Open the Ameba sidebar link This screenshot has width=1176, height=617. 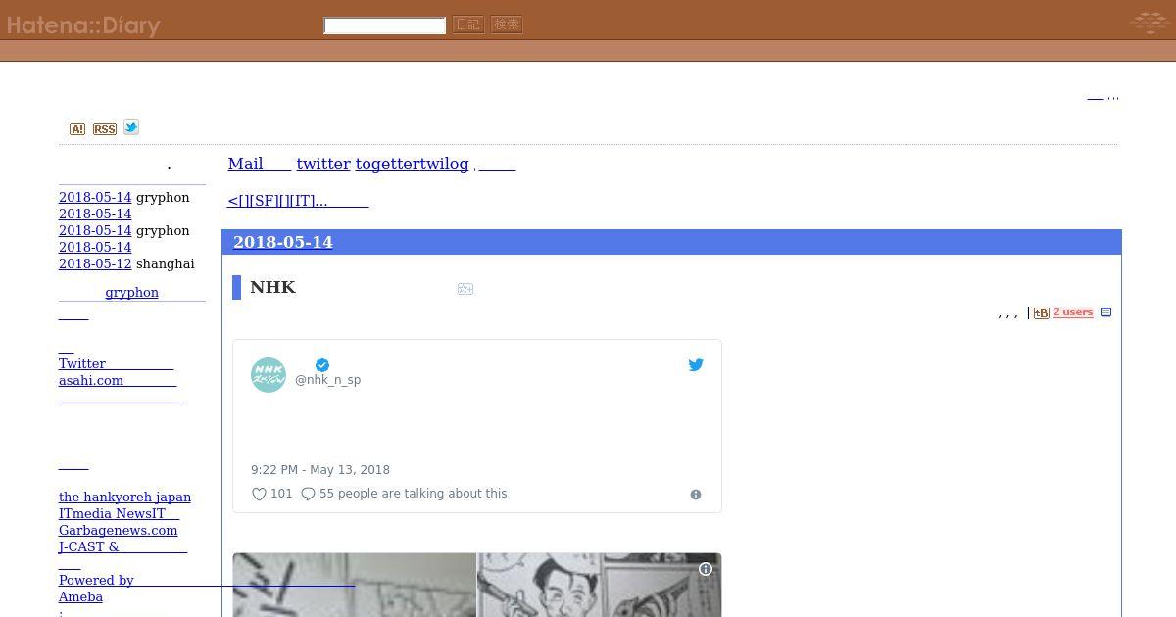(x=80, y=596)
